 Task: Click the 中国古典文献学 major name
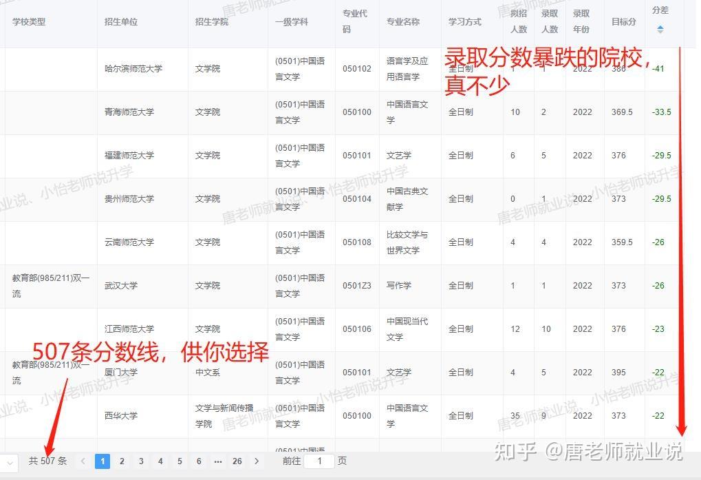click(x=407, y=199)
